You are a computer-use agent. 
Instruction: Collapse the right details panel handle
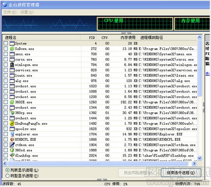coord(203,108)
